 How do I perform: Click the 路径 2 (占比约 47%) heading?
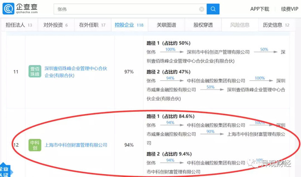coord(169,72)
